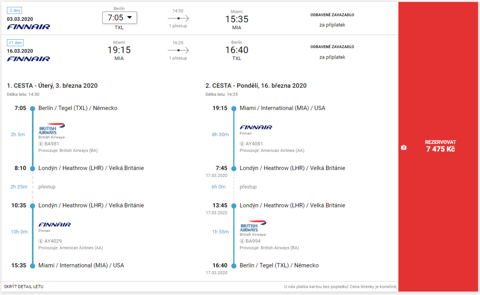Image resolution: width=480 pixels, height=295 pixels.
Task: Click Finnair logo on the 03.03.2020 flight
Action: pyautogui.click(x=28, y=27)
